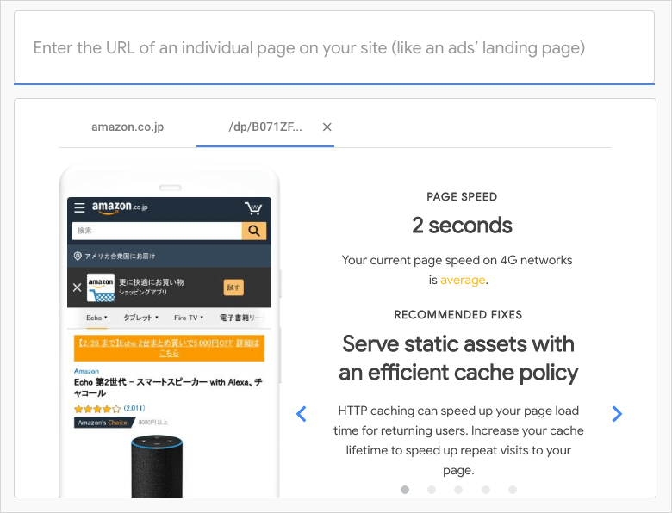Switch to the amazon.co.jp tab

pyautogui.click(x=128, y=127)
